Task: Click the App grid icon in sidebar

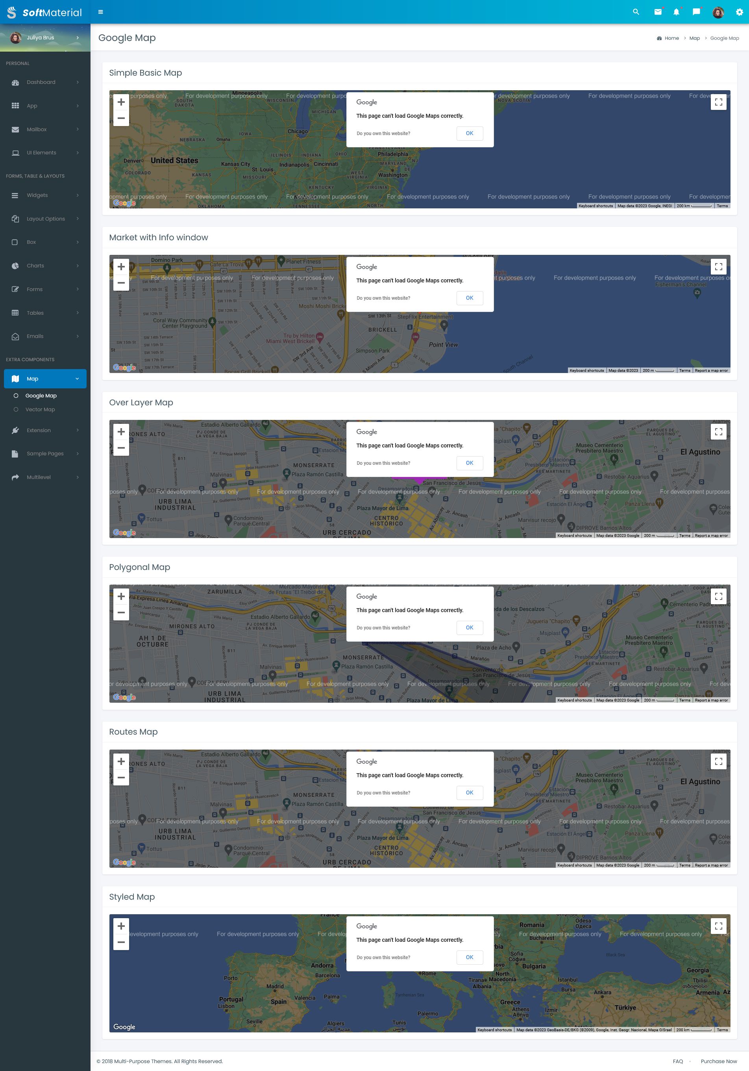Action: [15, 106]
